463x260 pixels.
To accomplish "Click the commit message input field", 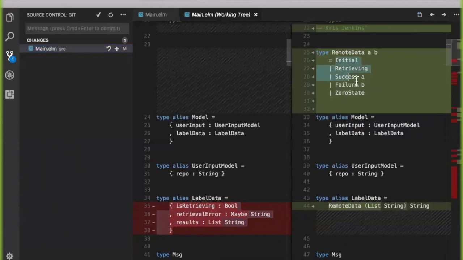I will 77,29.
